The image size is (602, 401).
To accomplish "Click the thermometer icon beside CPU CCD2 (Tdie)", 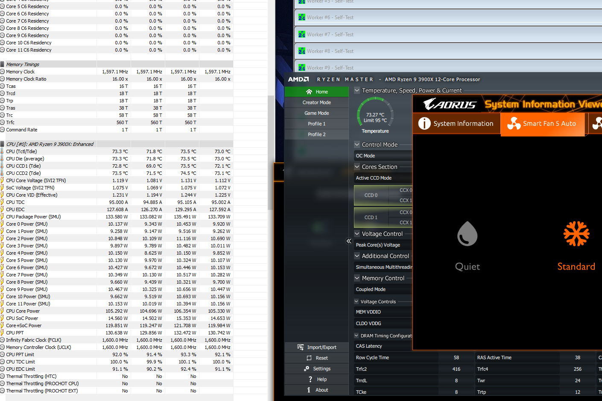I will [x=3, y=173].
